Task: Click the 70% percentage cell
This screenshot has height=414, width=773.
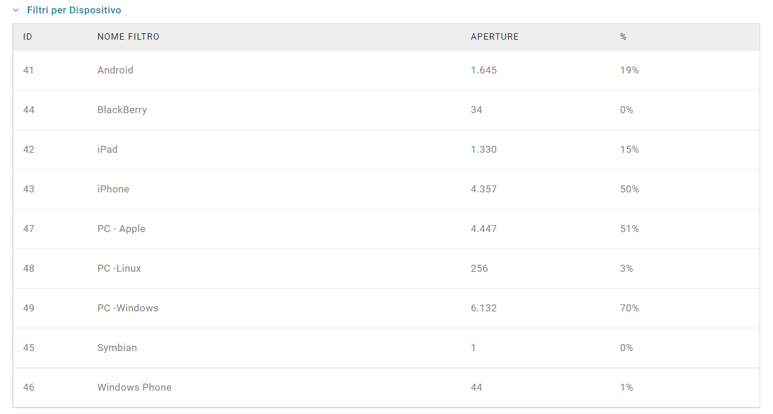Action: (x=629, y=308)
